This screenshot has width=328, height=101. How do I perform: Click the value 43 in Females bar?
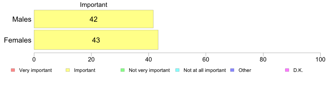[x=96, y=40]
